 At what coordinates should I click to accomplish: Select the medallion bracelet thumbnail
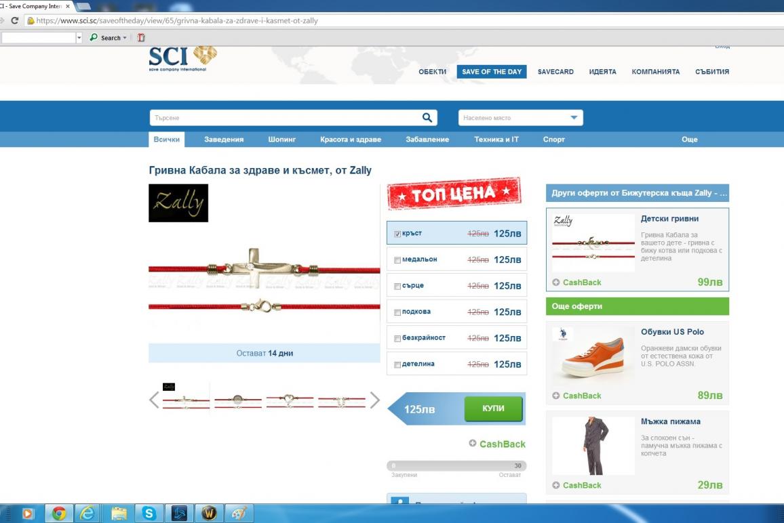tap(238, 400)
